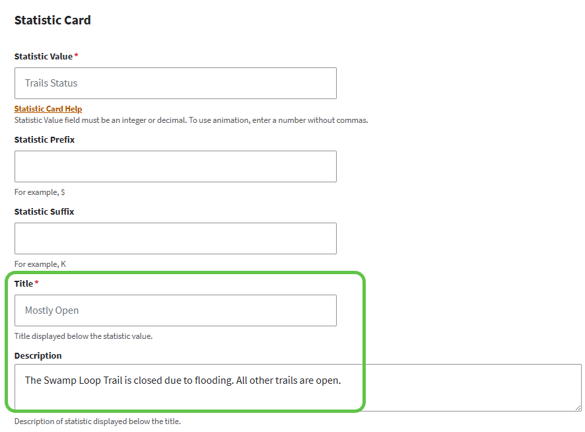
Task: Click the Statistic Card heading
Action: pyautogui.click(x=53, y=20)
